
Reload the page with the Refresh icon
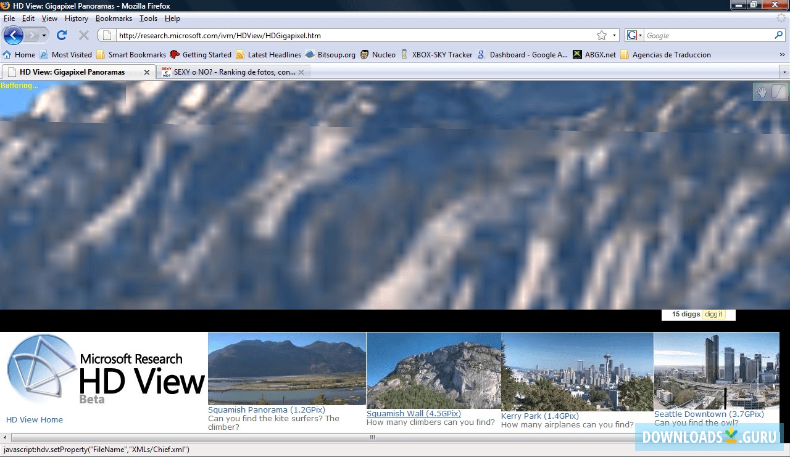pos(62,35)
